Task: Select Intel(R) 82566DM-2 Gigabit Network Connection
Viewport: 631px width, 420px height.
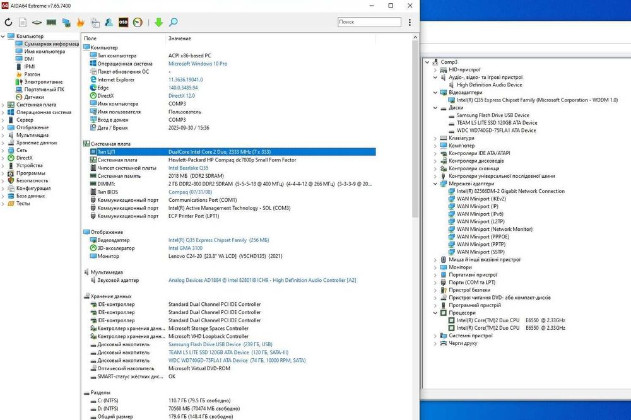Action: point(510,191)
